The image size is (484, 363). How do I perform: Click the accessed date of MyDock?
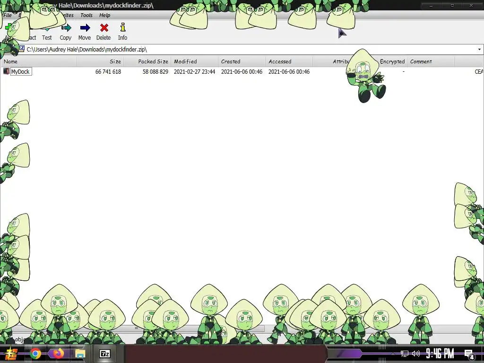[x=289, y=72]
